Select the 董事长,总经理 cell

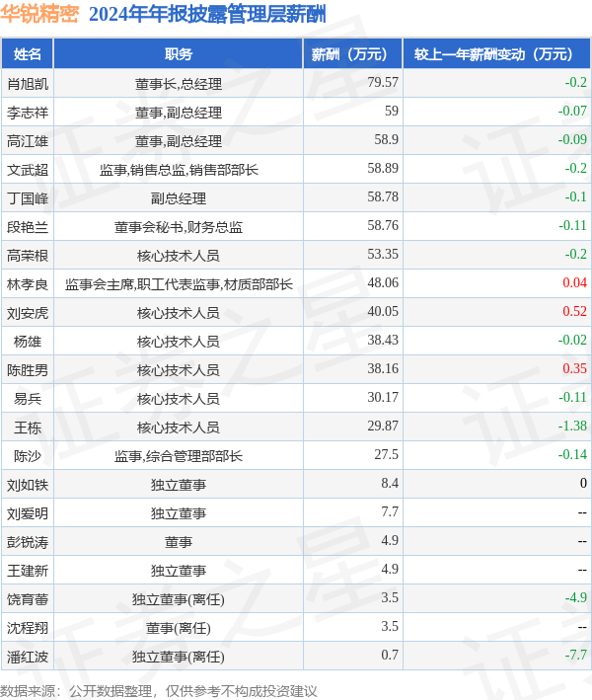pyautogui.click(x=178, y=84)
